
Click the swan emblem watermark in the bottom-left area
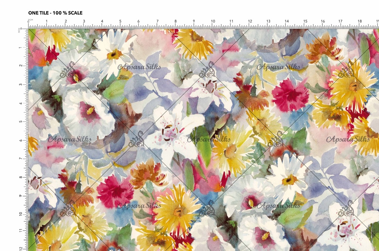pos(68,209)
